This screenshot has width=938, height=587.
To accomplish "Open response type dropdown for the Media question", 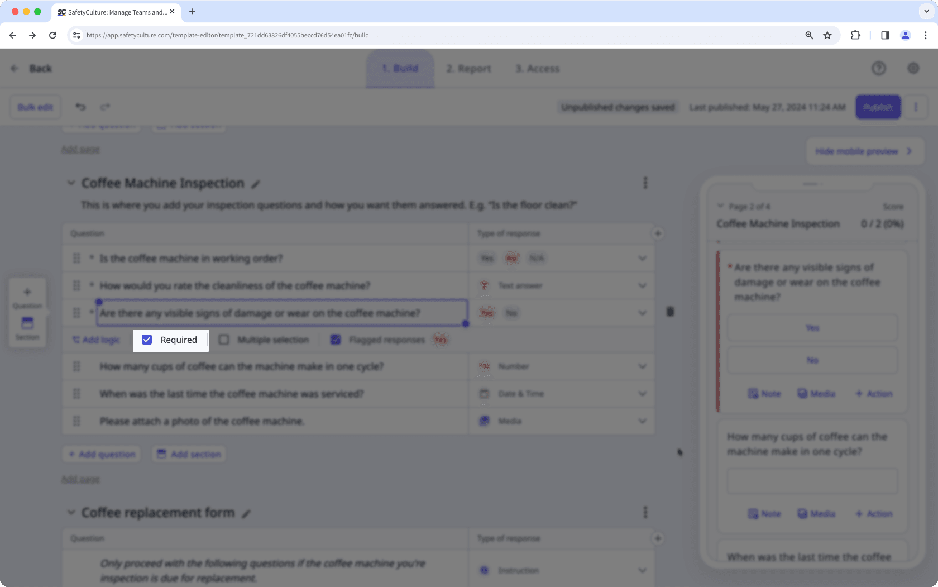I will [642, 421].
